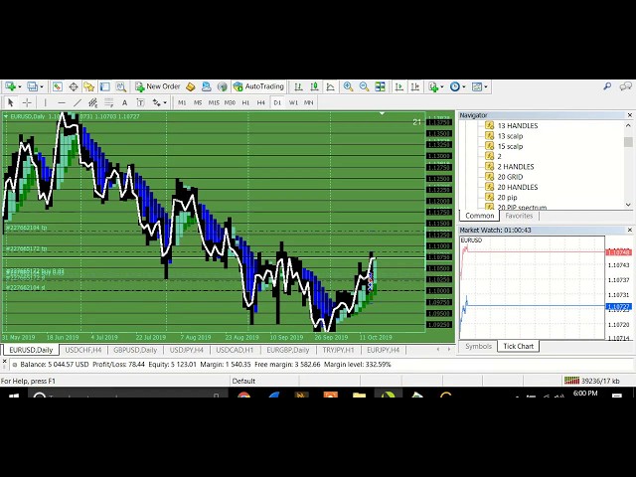The width and height of the screenshot is (636, 477).
Task: Switch to the GBPUSD,Daily chart tab
Action: pos(135,350)
